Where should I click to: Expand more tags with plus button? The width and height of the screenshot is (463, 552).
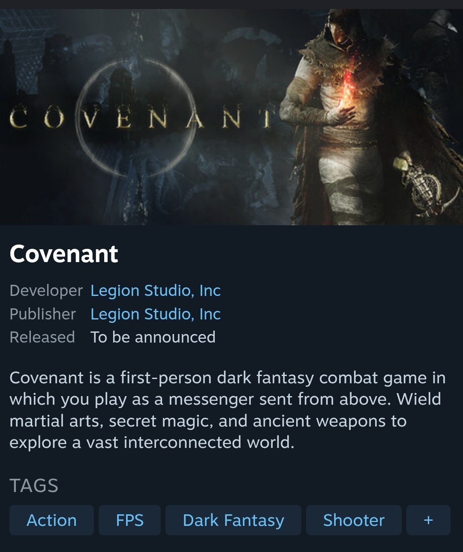pyautogui.click(x=428, y=520)
